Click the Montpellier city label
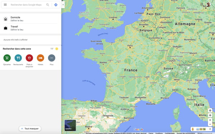Image resolution: width=215 pixels, height=134 pixels. 140,97
